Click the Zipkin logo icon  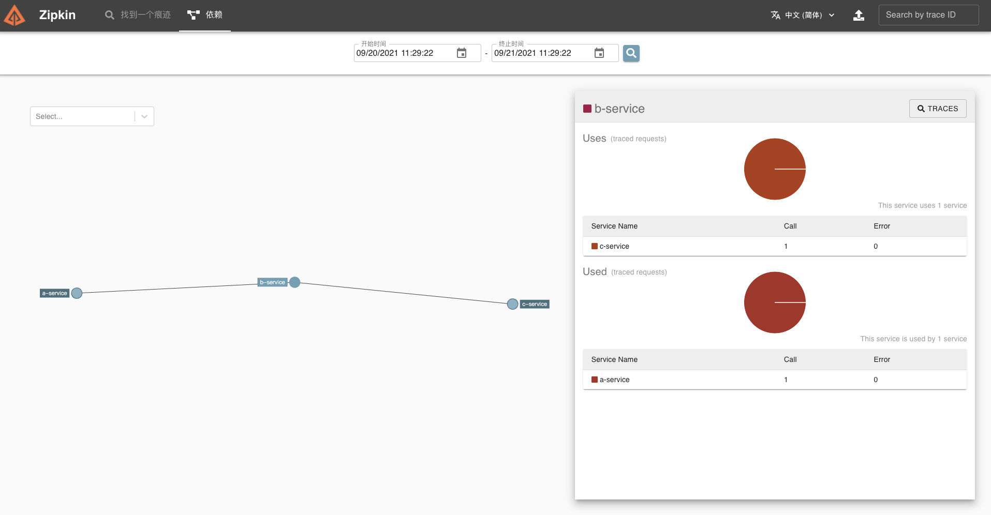pyautogui.click(x=14, y=16)
